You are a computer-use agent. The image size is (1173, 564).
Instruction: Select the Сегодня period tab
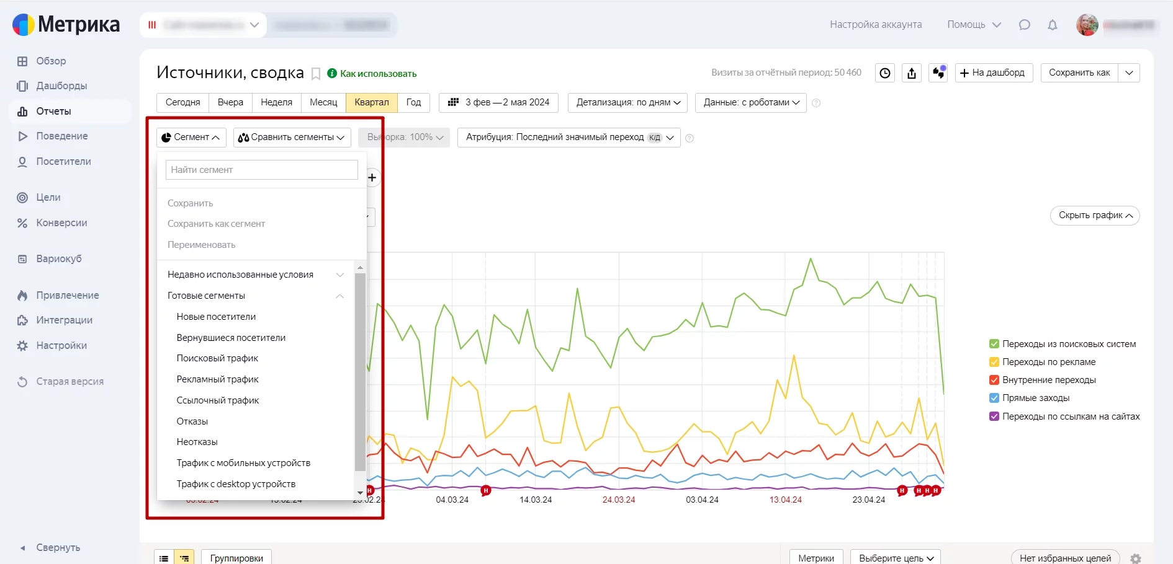182,102
